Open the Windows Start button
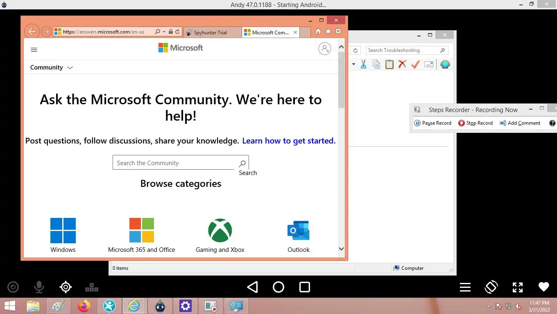The width and height of the screenshot is (557, 314). click(10, 306)
